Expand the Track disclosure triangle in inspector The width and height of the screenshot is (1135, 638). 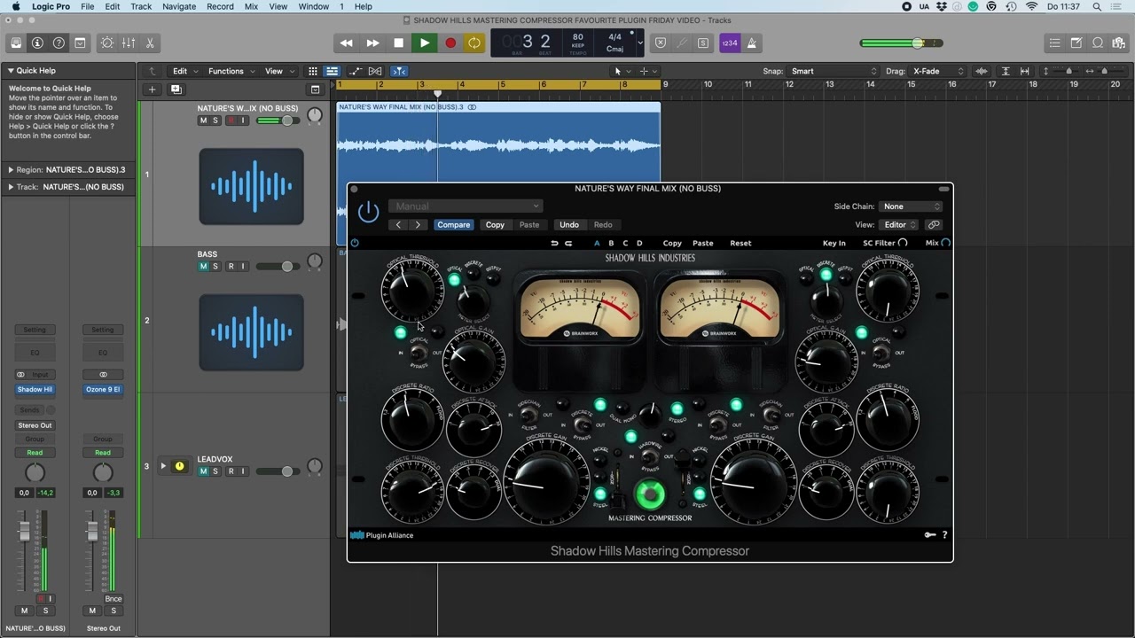coord(11,187)
